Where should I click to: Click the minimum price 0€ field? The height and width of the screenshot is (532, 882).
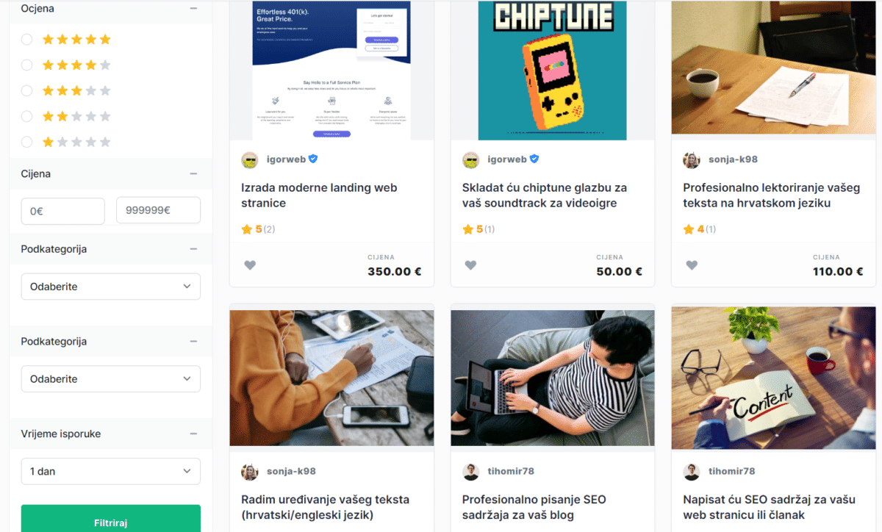pyautogui.click(x=63, y=211)
